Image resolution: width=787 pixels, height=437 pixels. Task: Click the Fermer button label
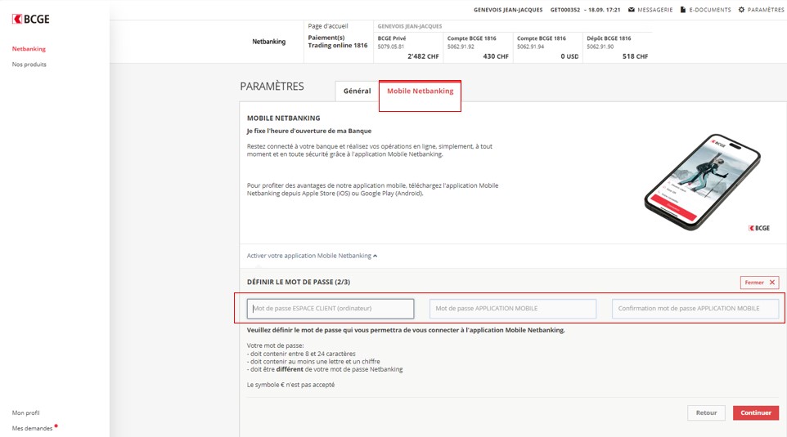754,283
